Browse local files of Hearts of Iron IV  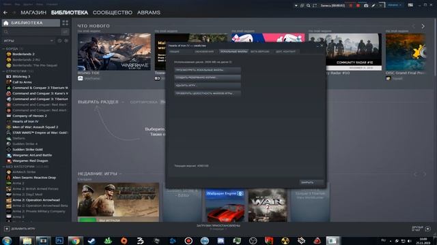[208, 70]
